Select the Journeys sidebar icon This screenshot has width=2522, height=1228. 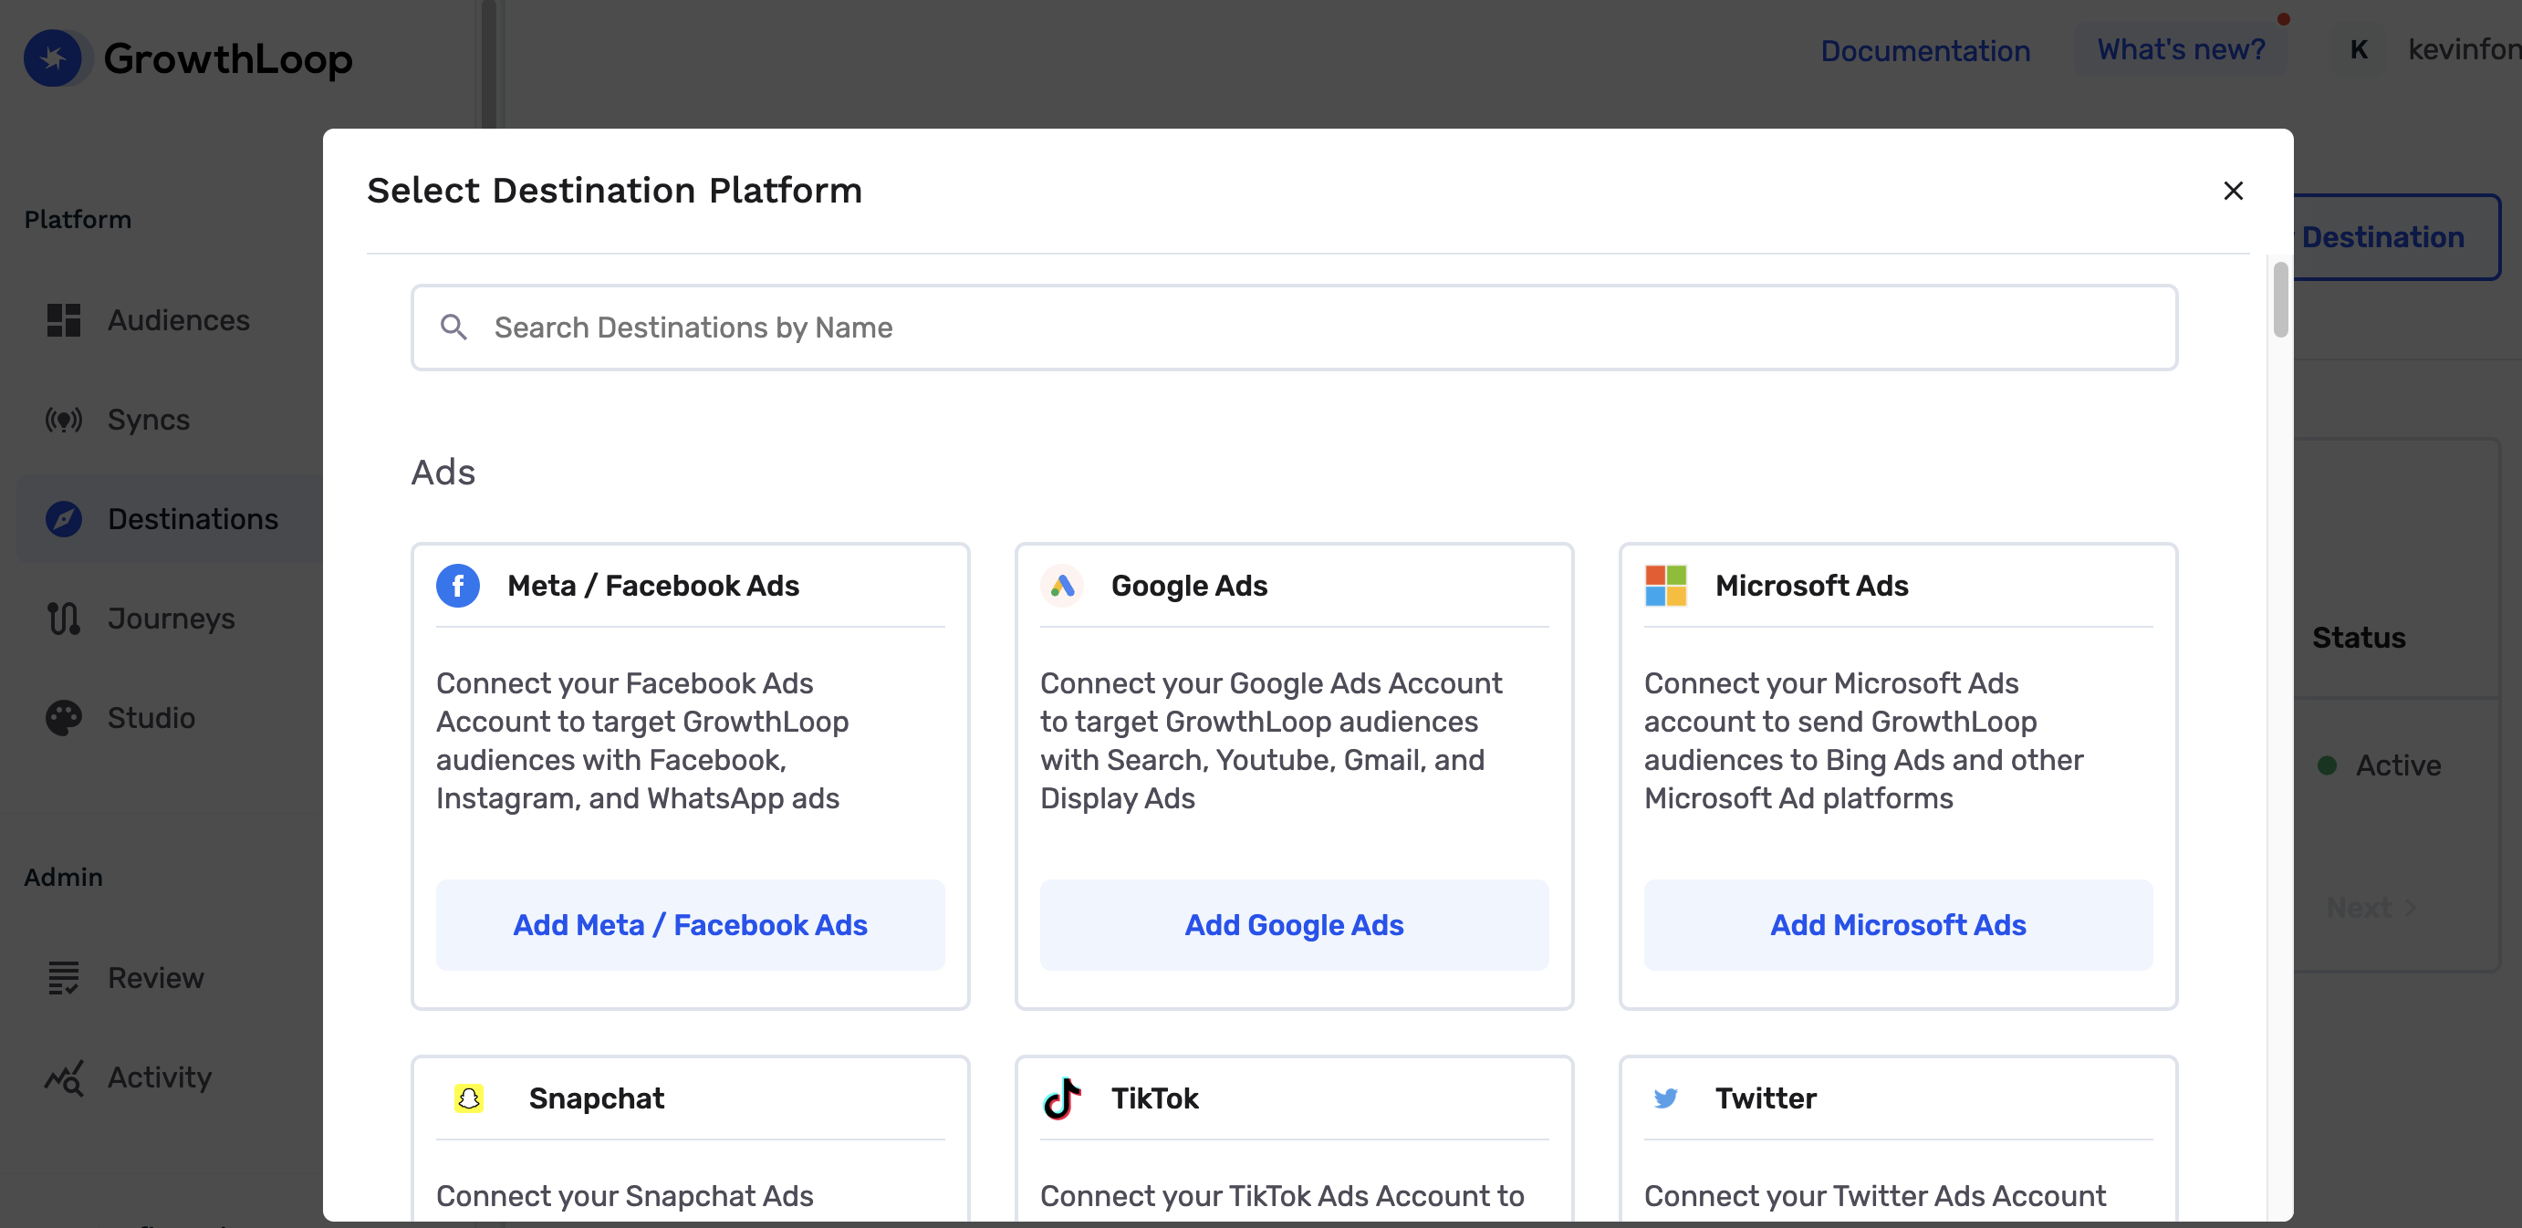65,619
